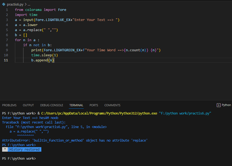Switch to the PORTS tab
Screen dimensions: 232x166
coord(94,105)
